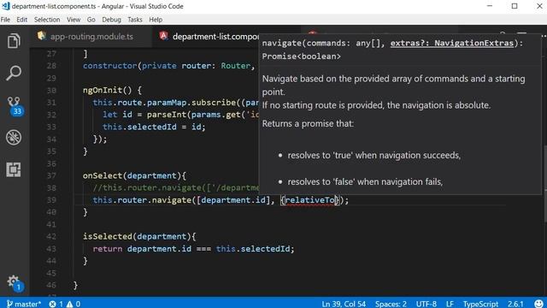The image size is (547, 308).
Task: Open the File menu
Action: pos(5,20)
